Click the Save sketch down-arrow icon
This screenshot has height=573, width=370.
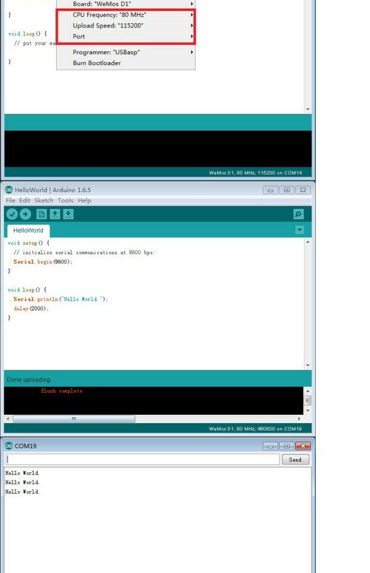[68, 214]
